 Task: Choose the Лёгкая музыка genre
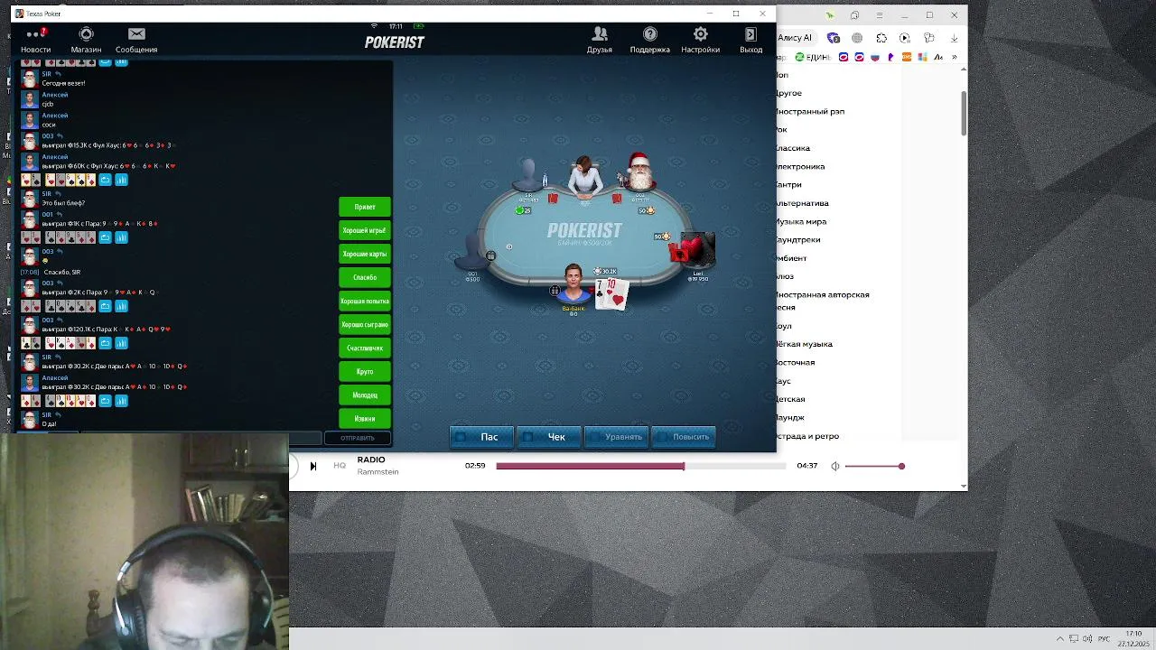pos(804,344)
